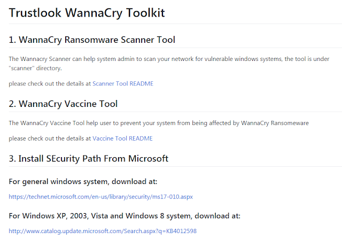
Task: Click the 'Trustlook WannaCry Toolkit' title
Action: coord(87,13)
